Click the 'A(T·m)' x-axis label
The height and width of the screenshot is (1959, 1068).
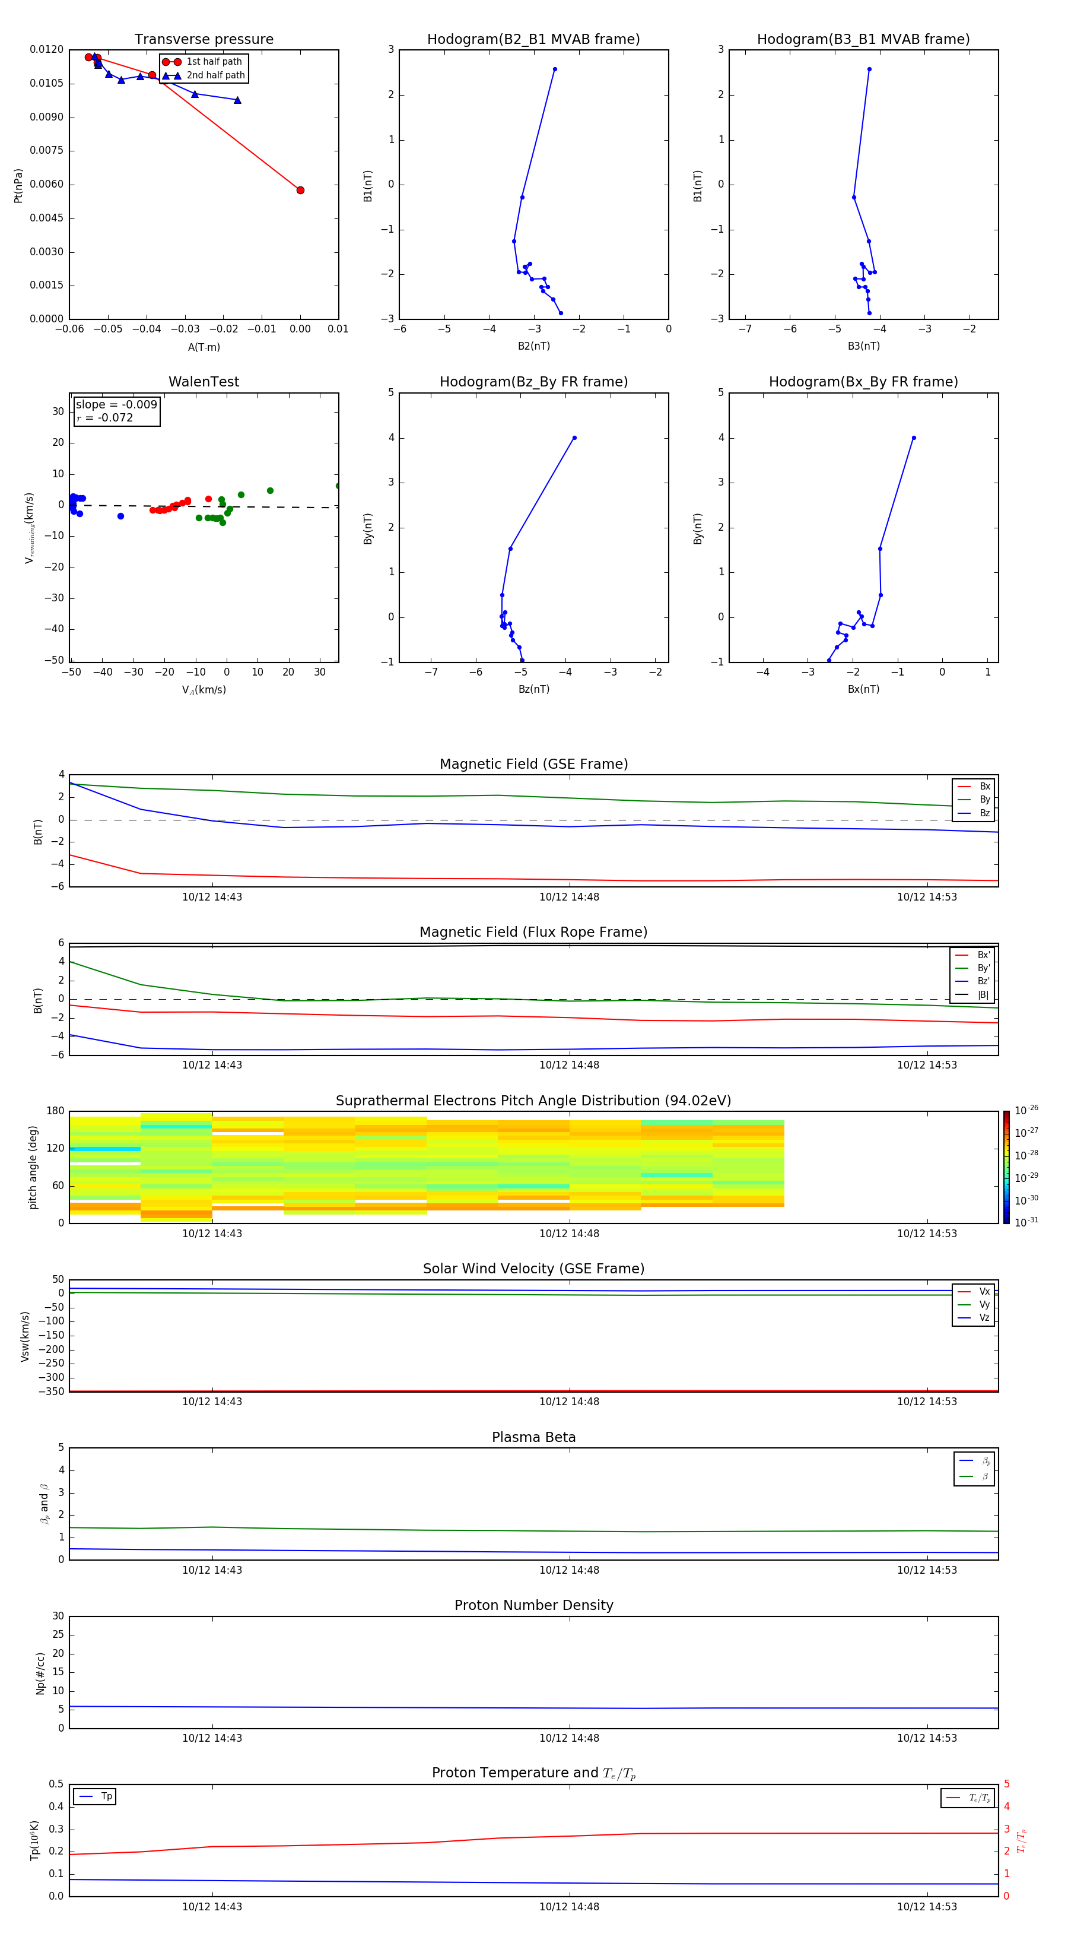[x=204, y=347]
